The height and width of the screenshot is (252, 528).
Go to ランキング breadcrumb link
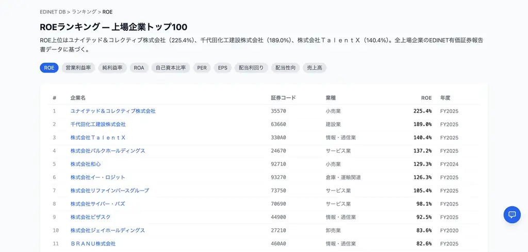84,12
